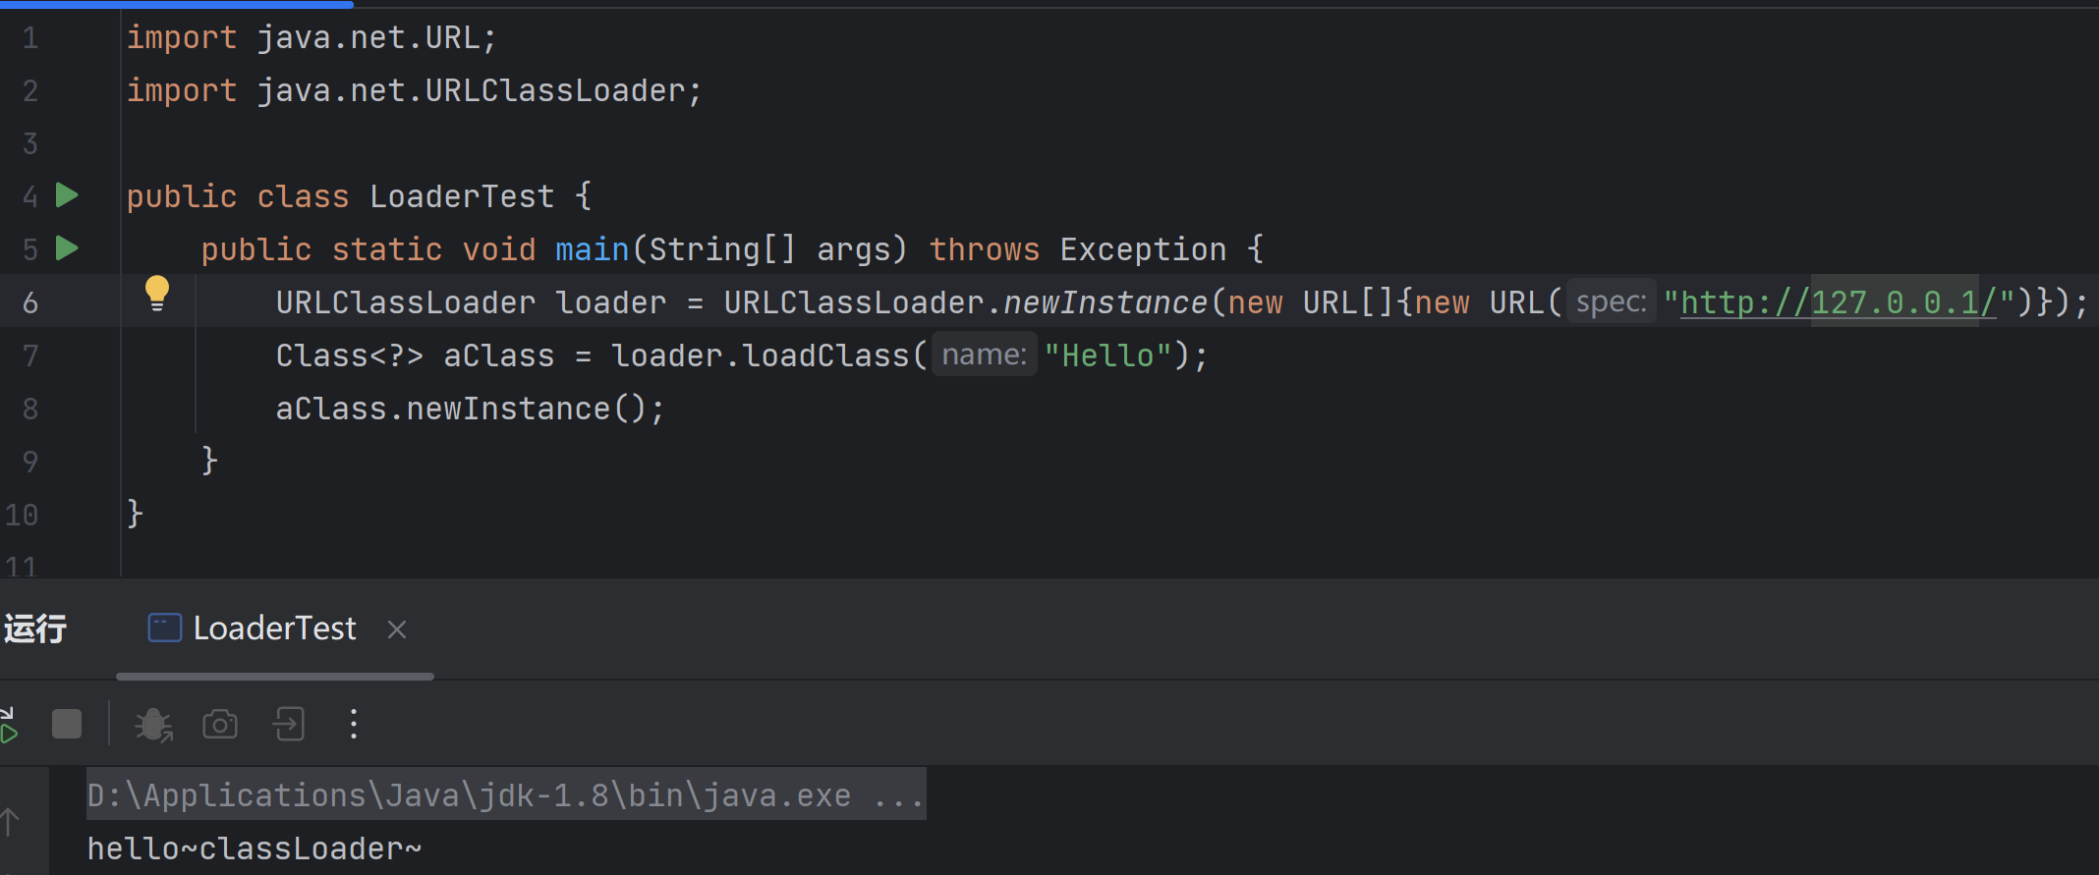This screenshot has width=2099, height=875.
Task: Stop the running LoaderTest process
Action: (67, 725)
